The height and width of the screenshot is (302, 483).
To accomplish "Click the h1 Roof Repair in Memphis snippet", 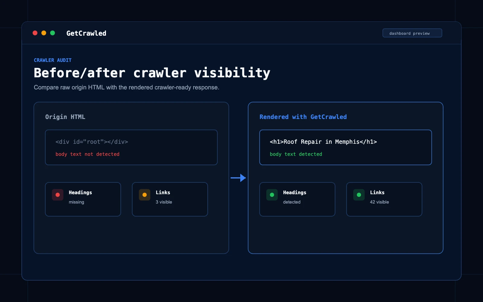I will coord(323,142).
